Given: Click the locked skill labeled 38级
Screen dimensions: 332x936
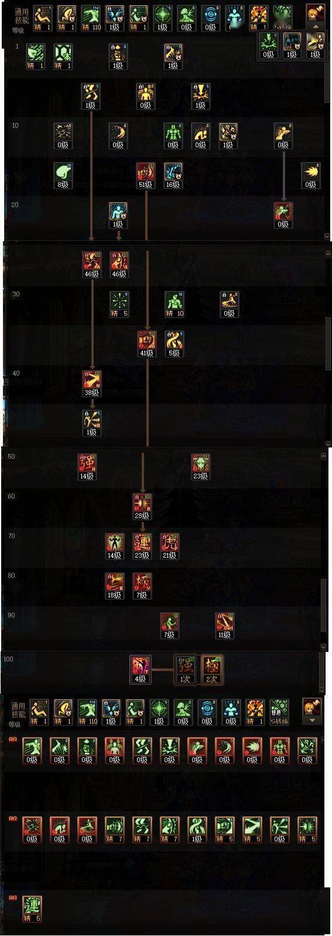Looking at the screenshot, I should tap(91, 384).
